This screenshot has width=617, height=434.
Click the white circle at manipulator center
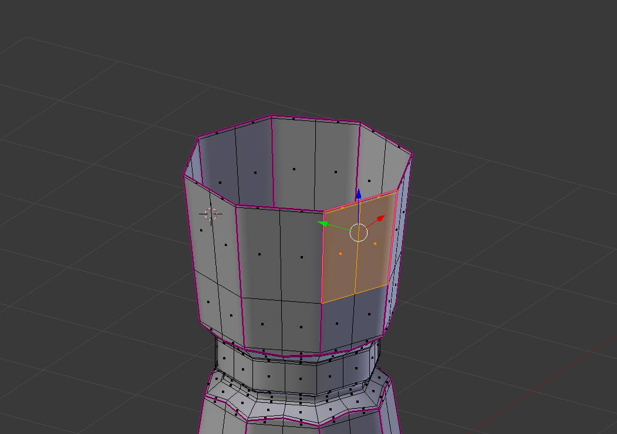tap(359, 232)
